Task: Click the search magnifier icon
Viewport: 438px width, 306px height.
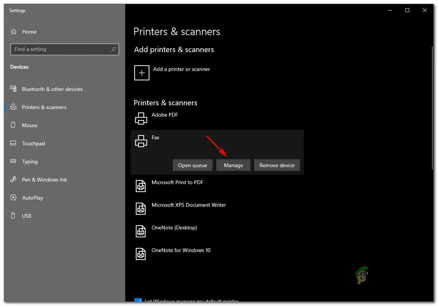Action: coord(113,49)
